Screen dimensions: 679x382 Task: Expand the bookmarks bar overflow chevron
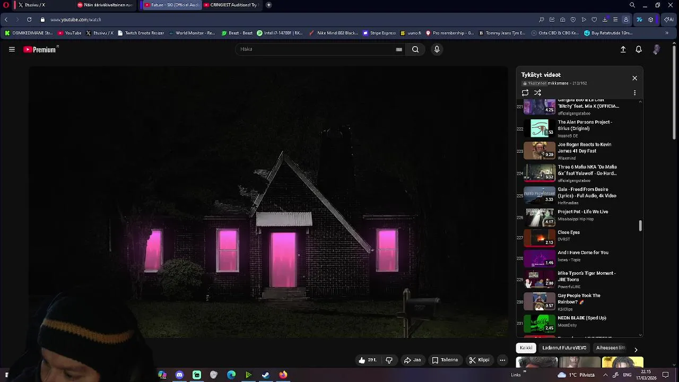pyautogui.click(x=667, y=33)
